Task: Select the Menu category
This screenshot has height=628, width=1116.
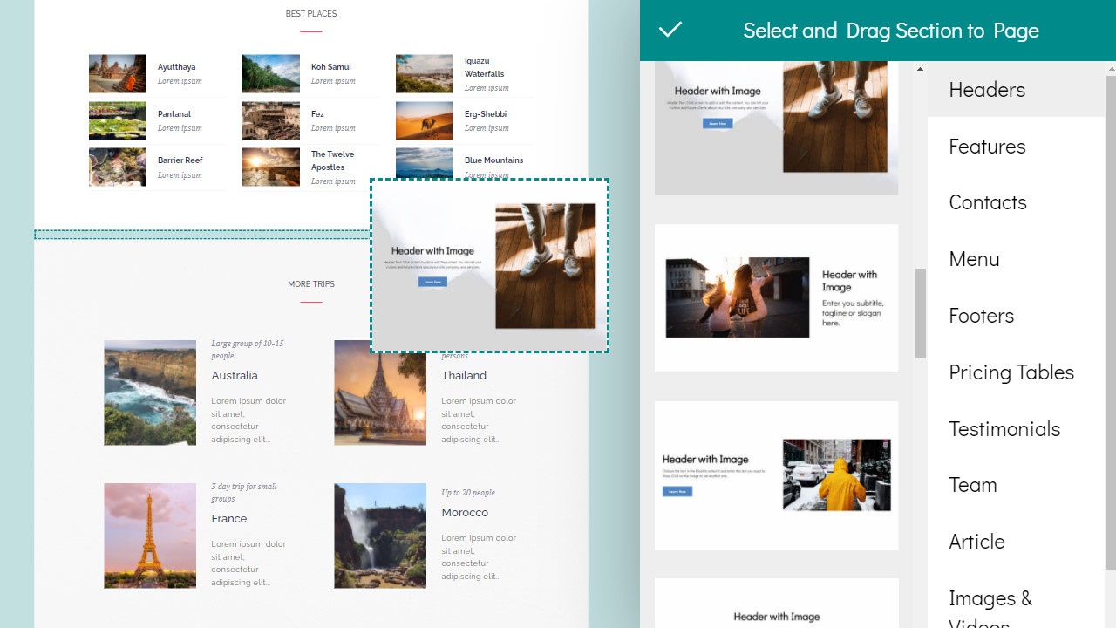Action: coord(973,259)
